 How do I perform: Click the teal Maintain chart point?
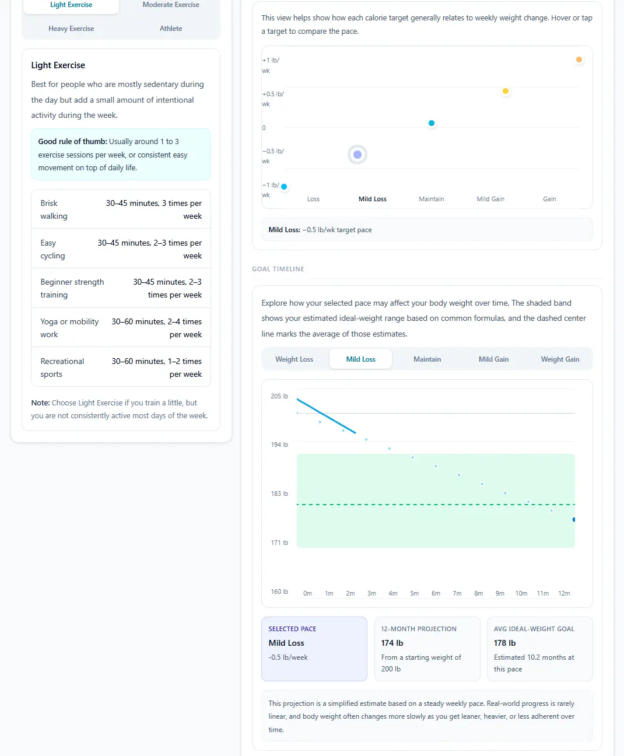pyautogui.click(x=432, y=123)
